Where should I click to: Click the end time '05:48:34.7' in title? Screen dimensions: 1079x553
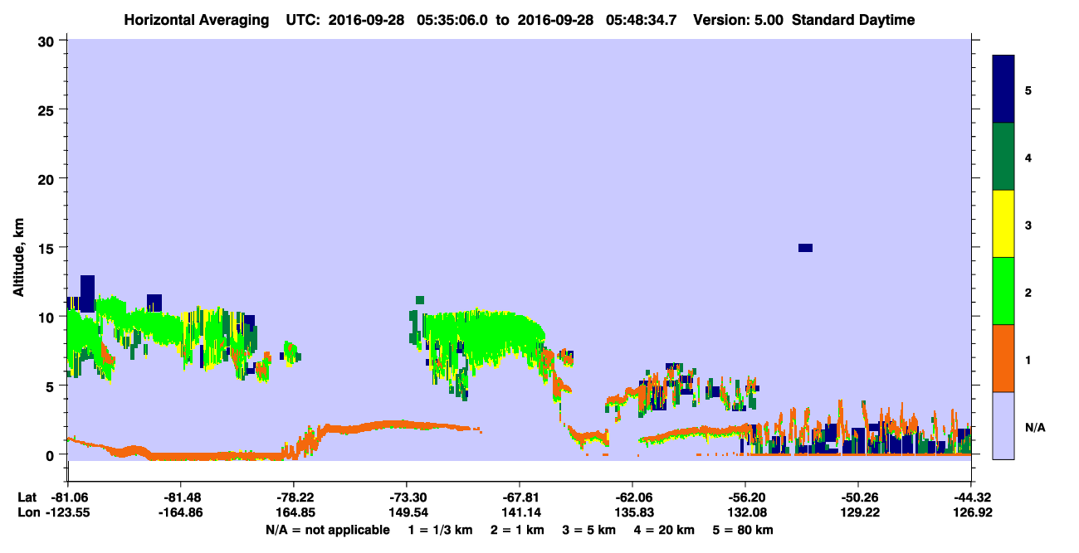point(640,20)
